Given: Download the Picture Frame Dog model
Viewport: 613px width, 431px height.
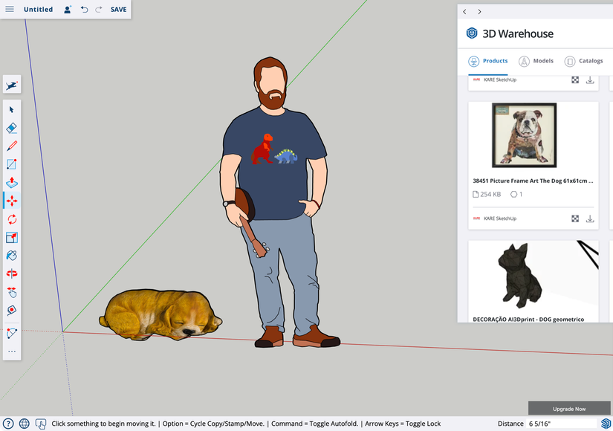Looking at the screenshot, I should [590, 218].
